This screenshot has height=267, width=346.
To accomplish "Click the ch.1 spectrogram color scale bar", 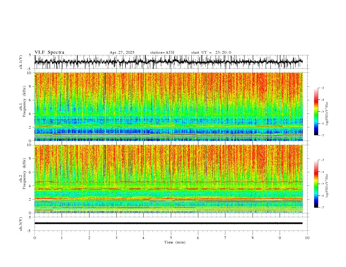I will (316, 112).
